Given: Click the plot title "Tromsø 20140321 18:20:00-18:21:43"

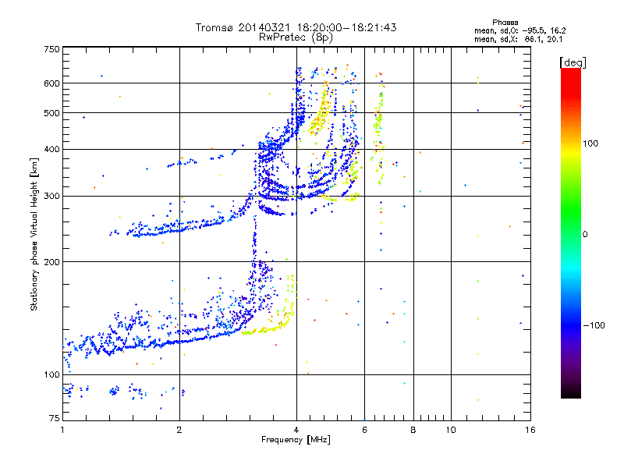Looking at the screenshot, I should tap(296, 27).
